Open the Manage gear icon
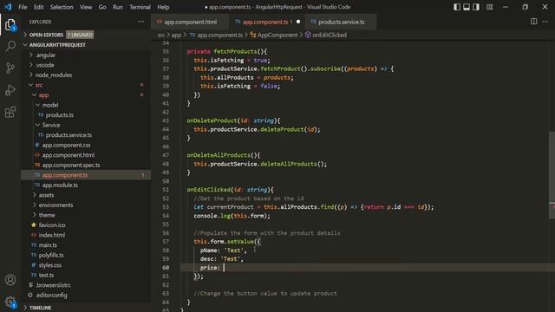This screenshot has width=555, height=312. tap(10, 302)
